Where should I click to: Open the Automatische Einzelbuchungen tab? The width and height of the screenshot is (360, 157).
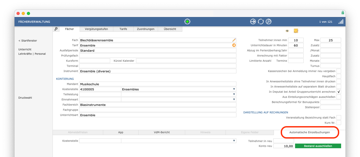point(310,132)
